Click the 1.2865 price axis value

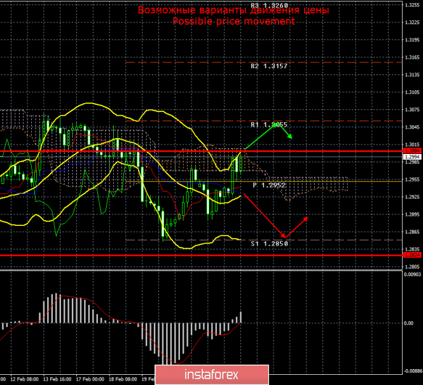[x=412, y=232]
